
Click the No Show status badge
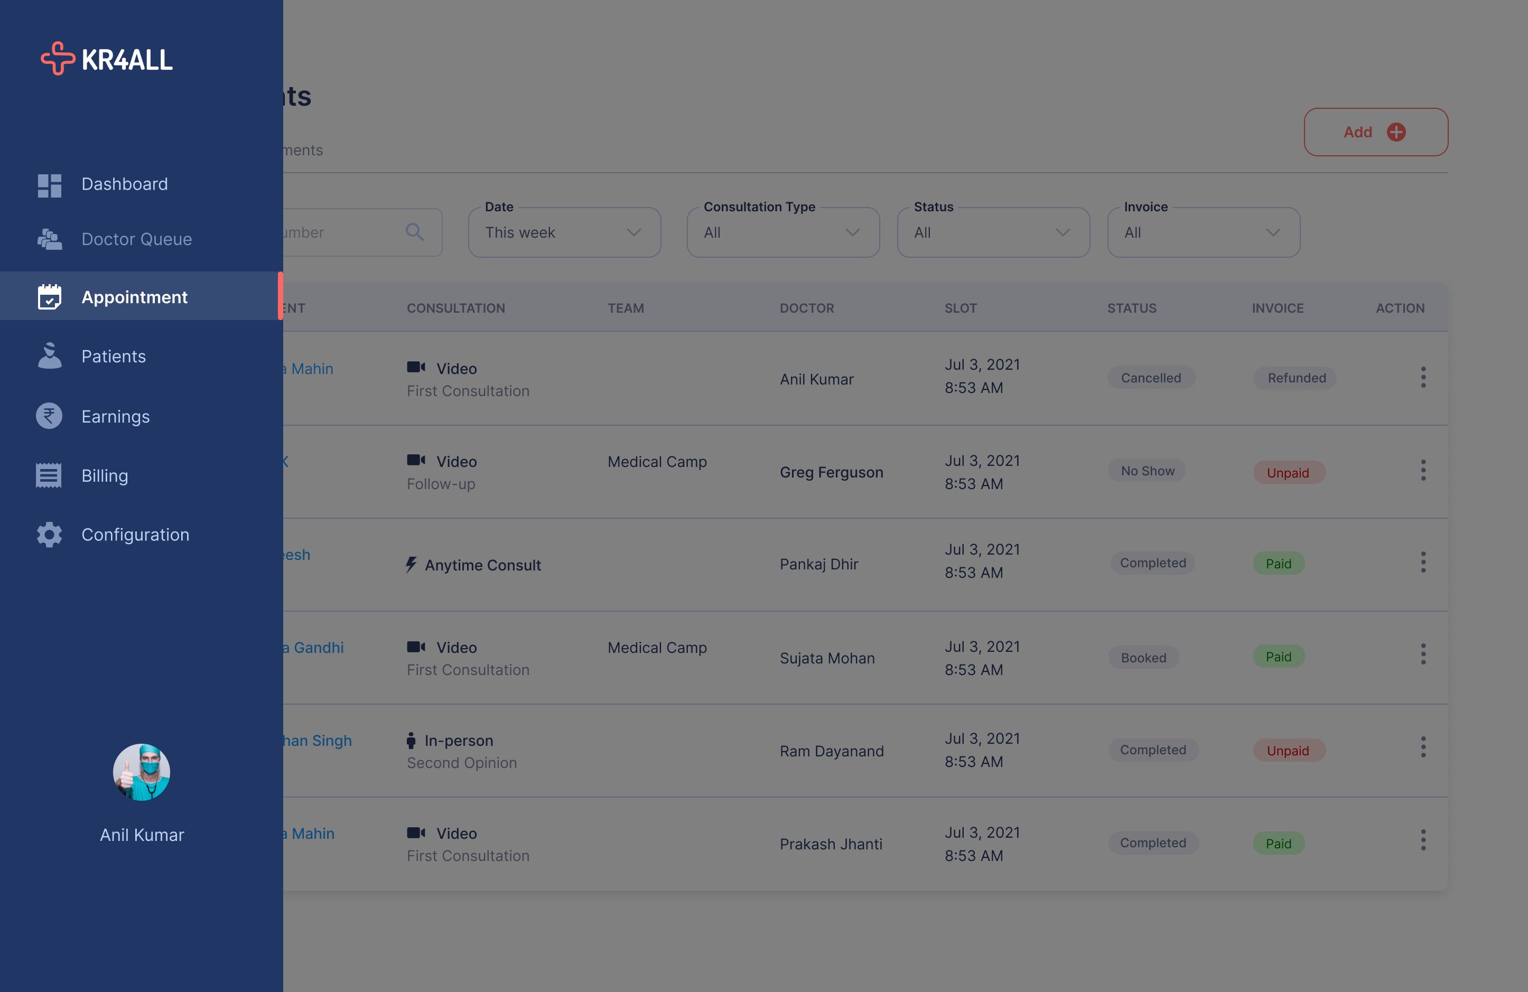pyautogui.click(x=1147, y=471)
